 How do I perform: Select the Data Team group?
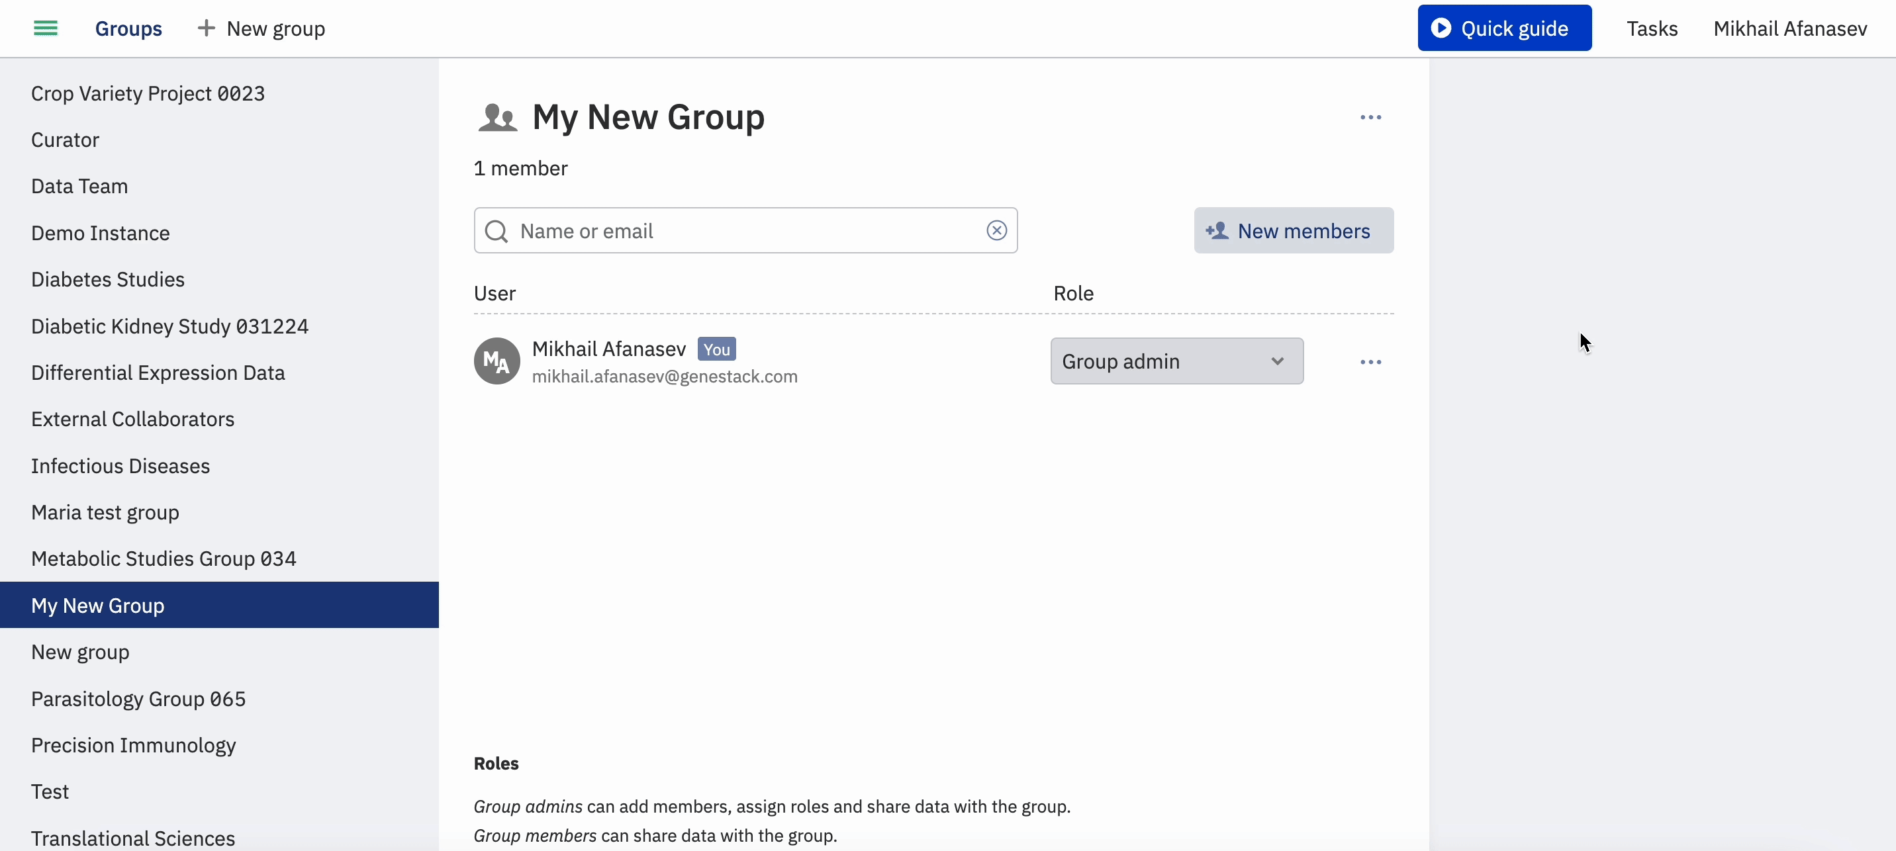point(219,186)
